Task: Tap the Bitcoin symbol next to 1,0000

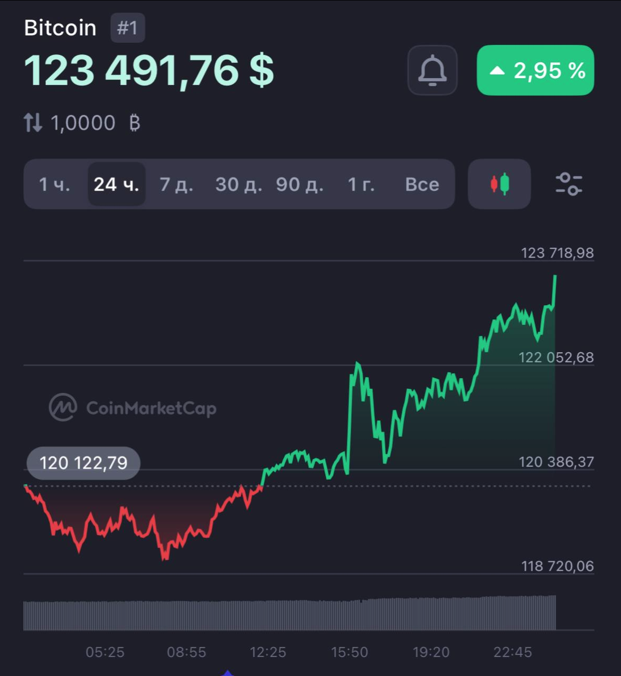Action: [x=135, y=123]
